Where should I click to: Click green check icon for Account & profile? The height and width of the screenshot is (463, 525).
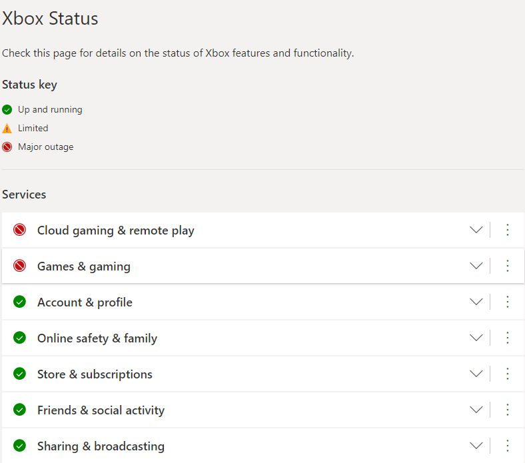click(x=19, y=302)
